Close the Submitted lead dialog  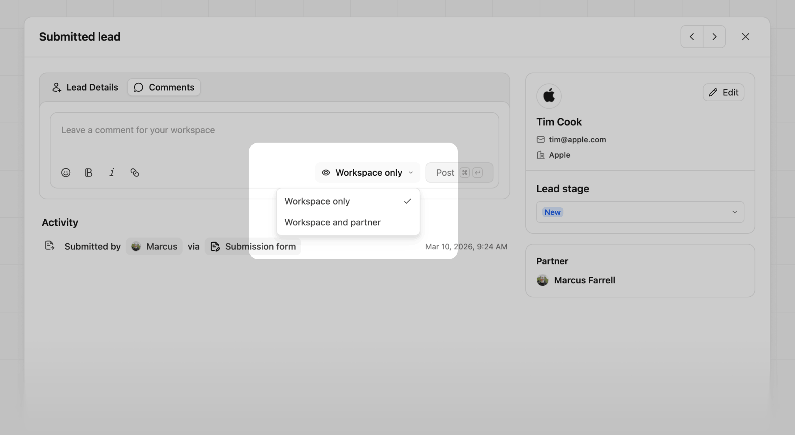(745, 37)
